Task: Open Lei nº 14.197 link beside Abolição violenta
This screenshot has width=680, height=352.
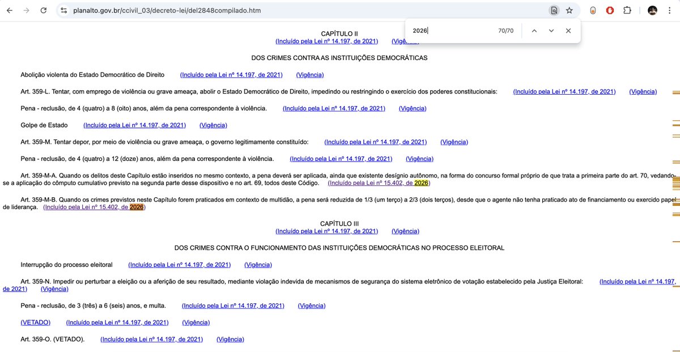Action: pos(231,75)
